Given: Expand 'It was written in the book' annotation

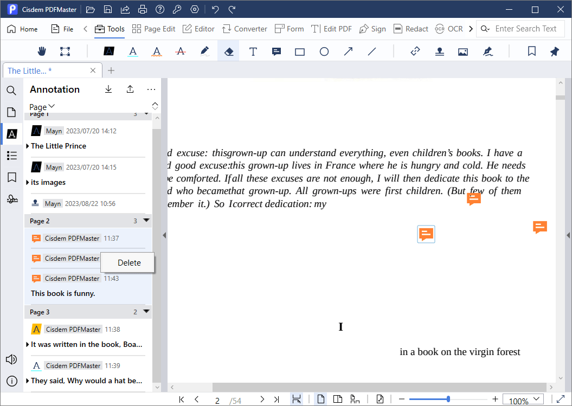Looking at the screenshot, I should pos(28,344).
